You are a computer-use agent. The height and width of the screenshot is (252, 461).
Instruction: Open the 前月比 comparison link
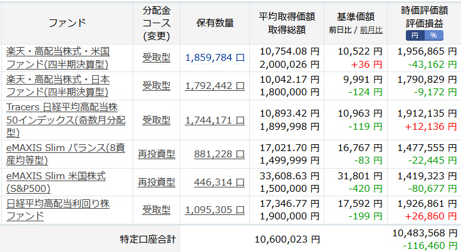tap(371, 30)
